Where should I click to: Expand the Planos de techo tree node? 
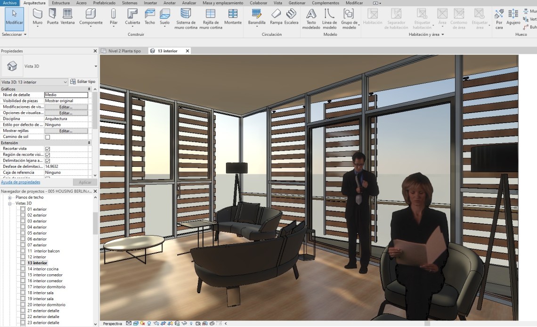[9, 197]
